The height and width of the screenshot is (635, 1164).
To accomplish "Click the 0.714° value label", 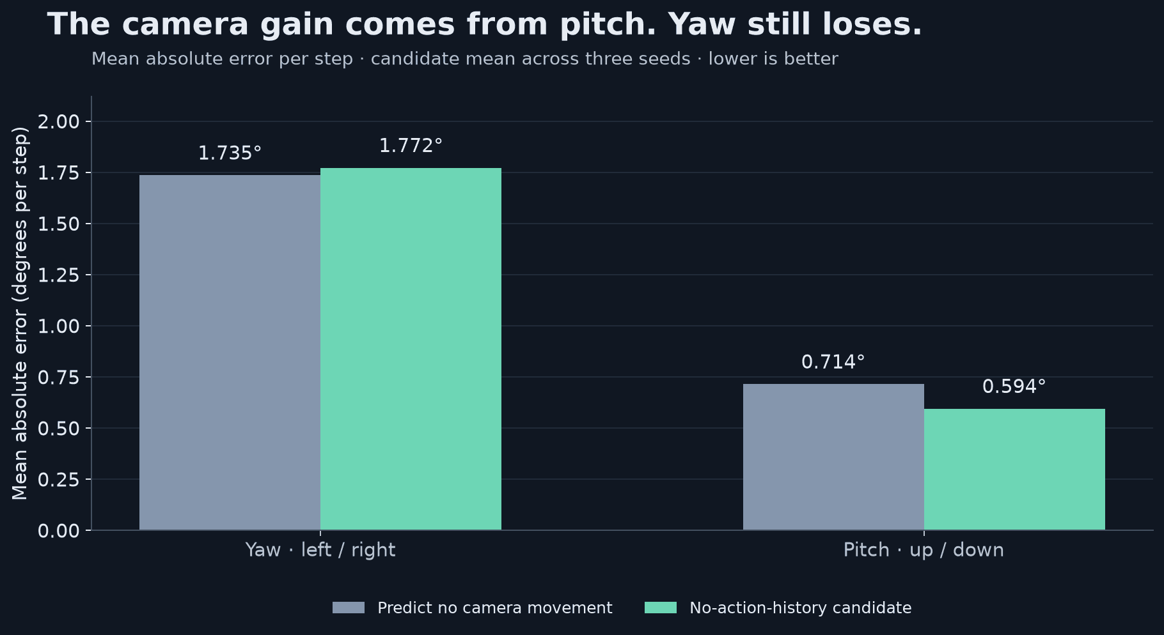I will click(x=833, y=362).
